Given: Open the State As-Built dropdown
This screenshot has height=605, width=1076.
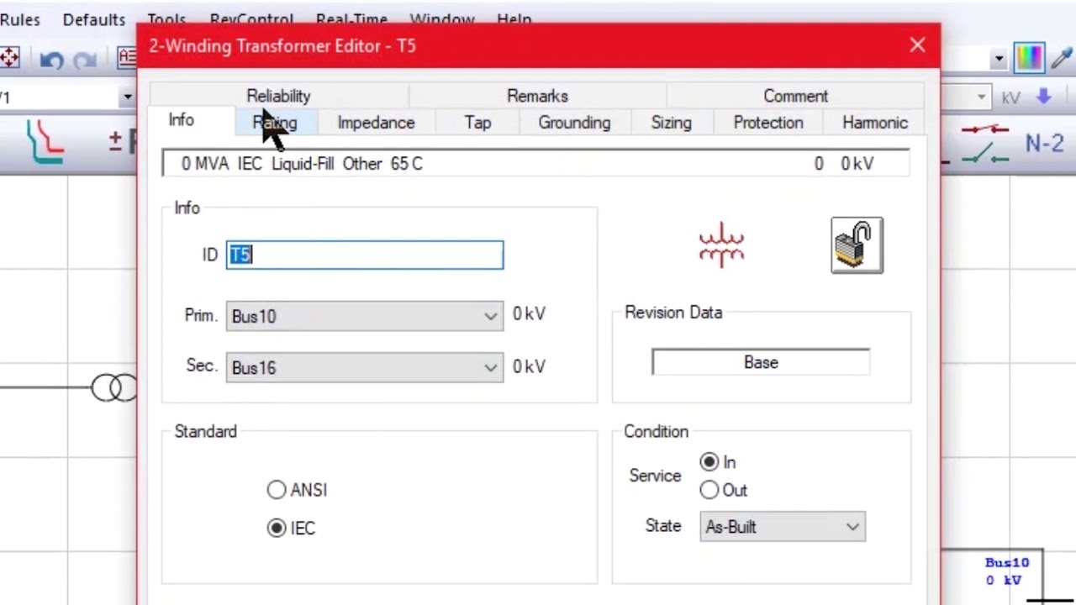Looking at the screenshot, I should click(782, 527).
